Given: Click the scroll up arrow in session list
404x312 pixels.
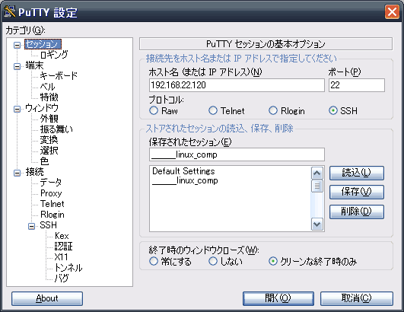Looking at the screenshot, I should (x=317, y=174).
